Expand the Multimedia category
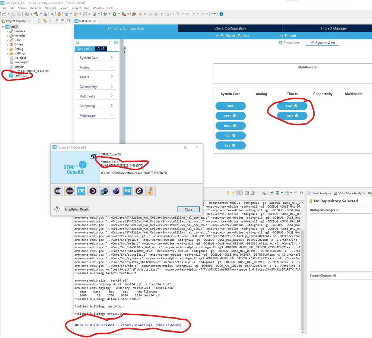 click(x=96, y=96)
